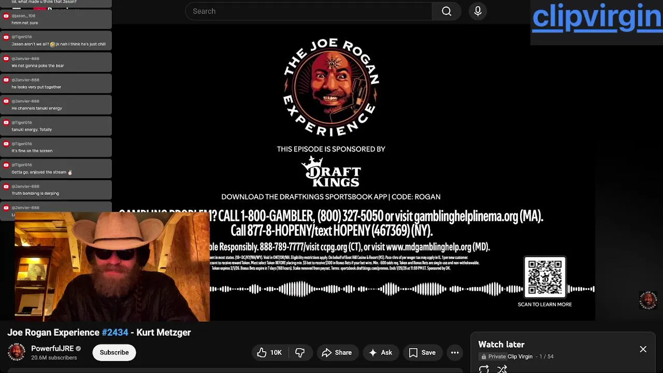Click chat message "We not gonna poke the bear"
The height and width of the screenshot is (373, 663).
(x=38, y=66)
